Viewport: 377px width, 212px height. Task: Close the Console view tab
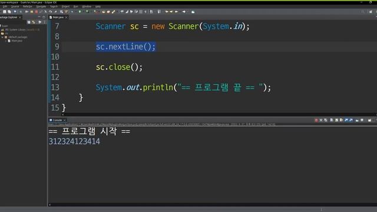pos(64,120)
